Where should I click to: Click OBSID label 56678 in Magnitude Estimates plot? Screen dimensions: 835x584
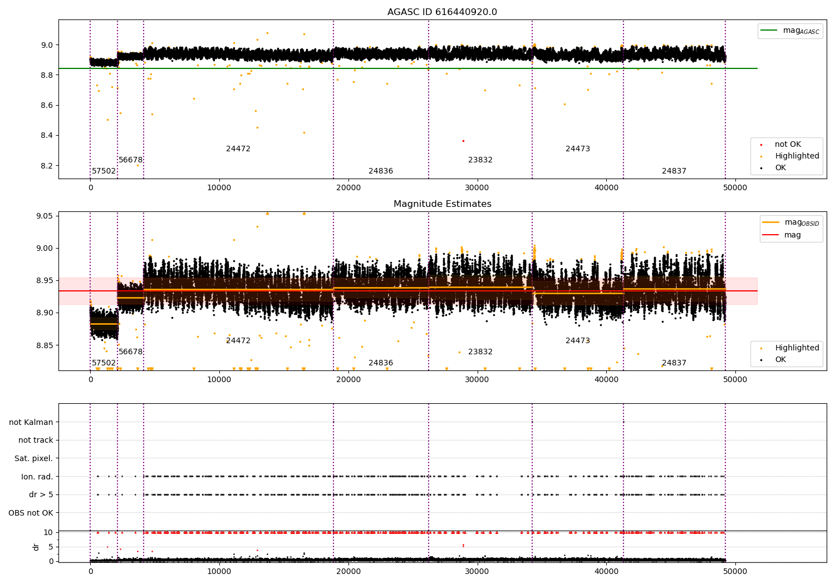[130, 352]
